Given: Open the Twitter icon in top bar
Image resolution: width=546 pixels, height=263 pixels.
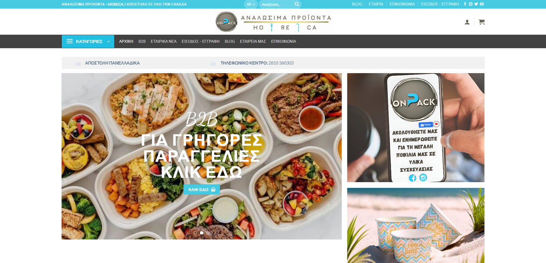Looking at the screenshot, I should coord(476,4).
